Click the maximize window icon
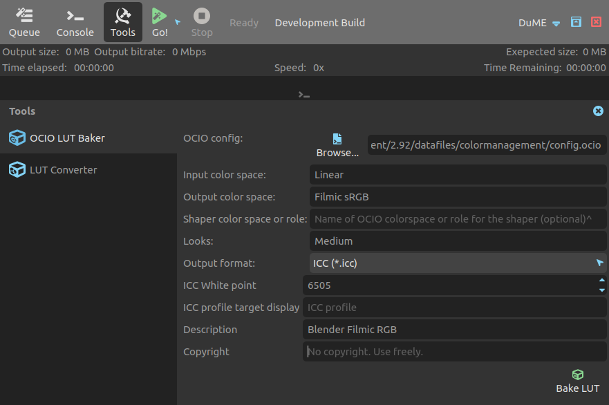 click(576, 22)
